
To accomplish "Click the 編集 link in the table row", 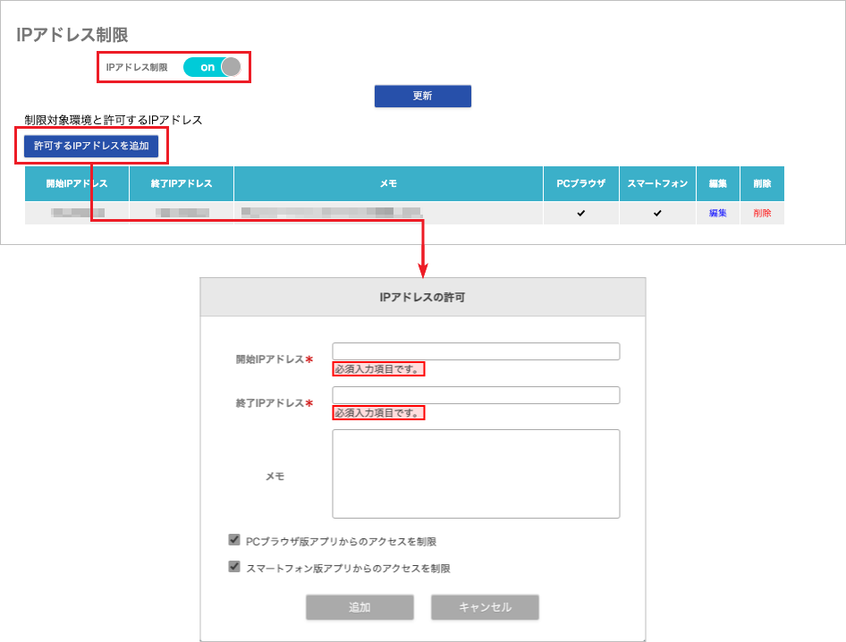I will [717, 213].
